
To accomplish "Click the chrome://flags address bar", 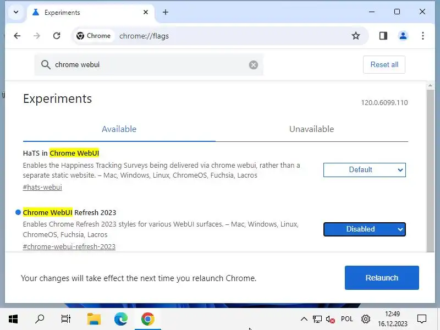I will (221, 36).
